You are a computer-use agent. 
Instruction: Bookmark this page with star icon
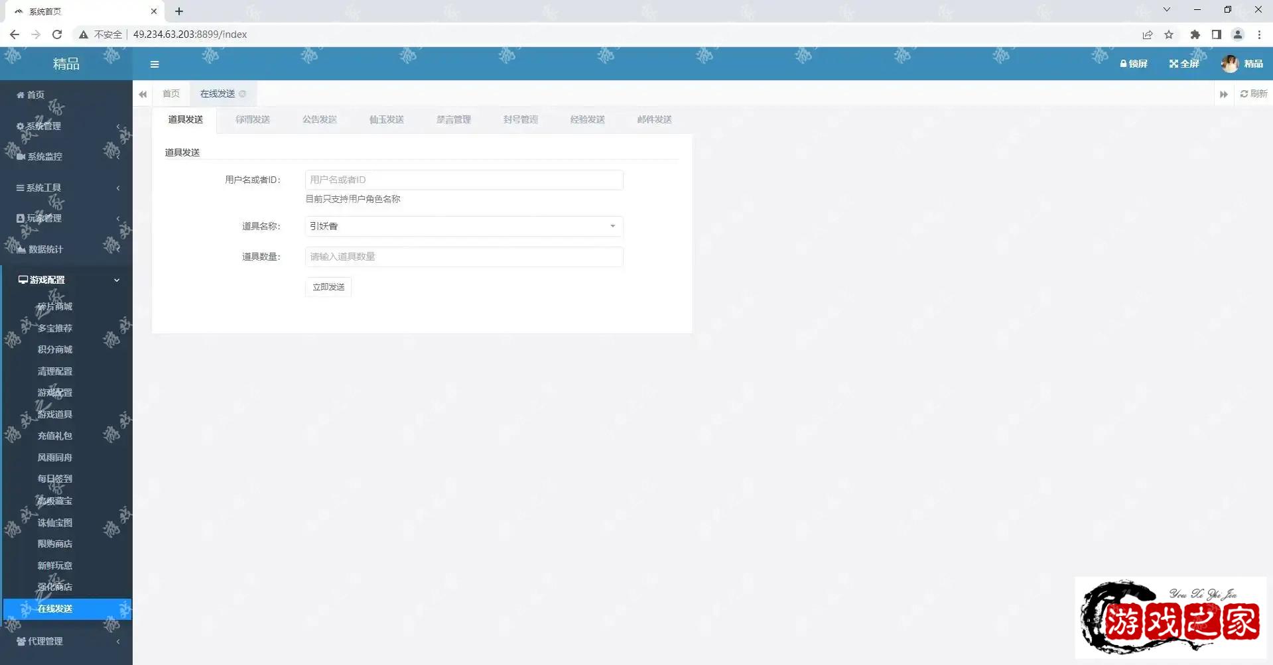(x=1169, y=34)
